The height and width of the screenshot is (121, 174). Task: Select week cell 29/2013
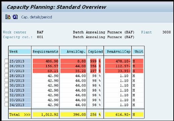click(20, 81)
